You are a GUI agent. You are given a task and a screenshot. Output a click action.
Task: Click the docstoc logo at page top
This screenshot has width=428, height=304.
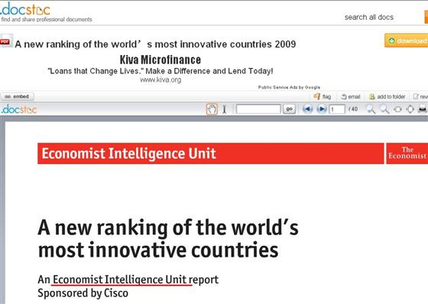point(26,9)
